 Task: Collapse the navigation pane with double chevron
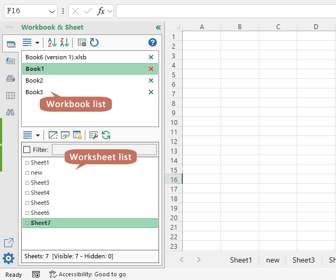(158, 28)
